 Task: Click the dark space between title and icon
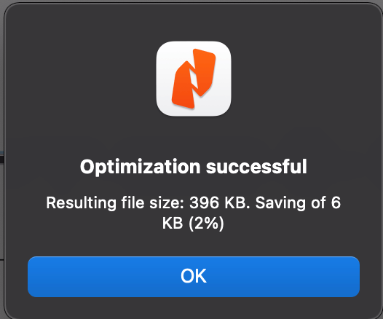click(194, 137)
